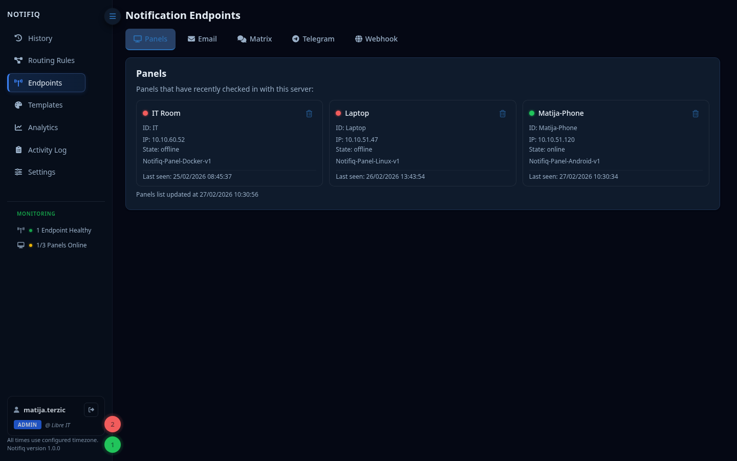Click the Laptop panel title

[357, 113]
